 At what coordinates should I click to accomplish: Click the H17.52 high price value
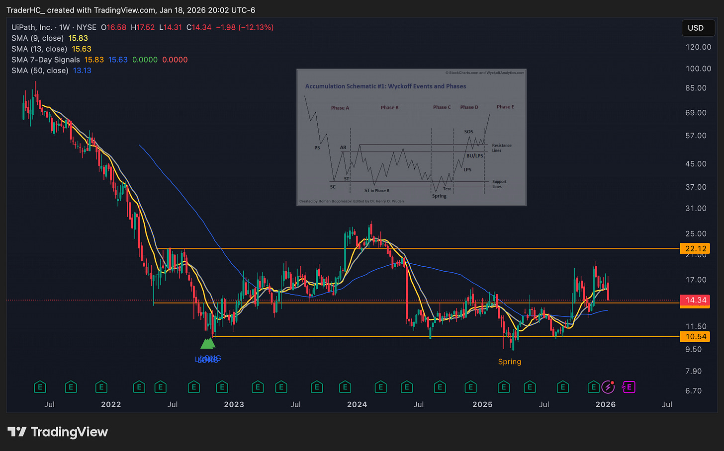click(x=143, y=27)
